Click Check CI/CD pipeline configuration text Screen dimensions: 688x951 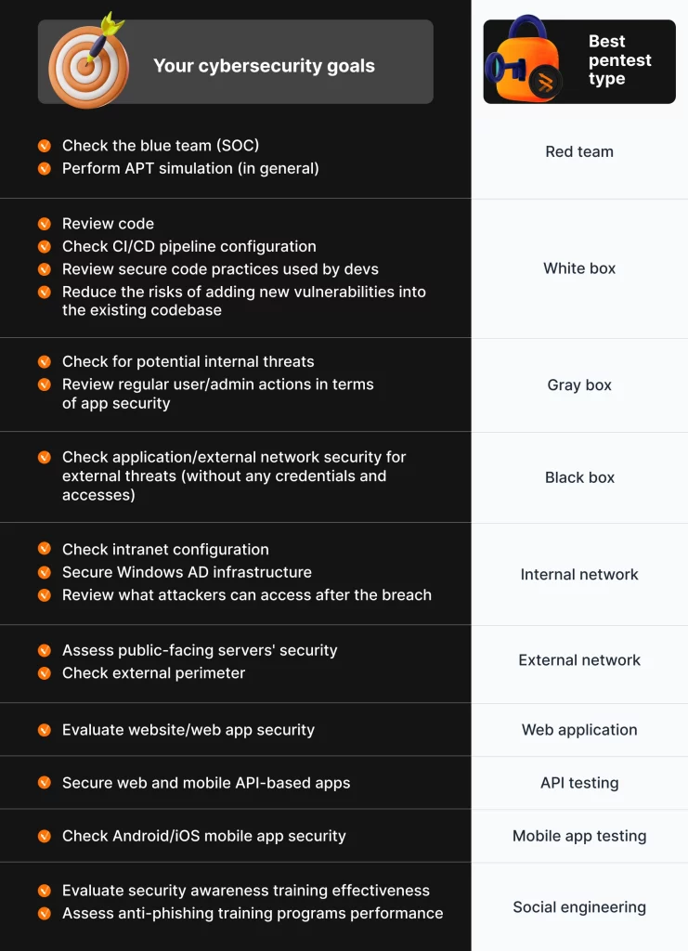[189, 247]
